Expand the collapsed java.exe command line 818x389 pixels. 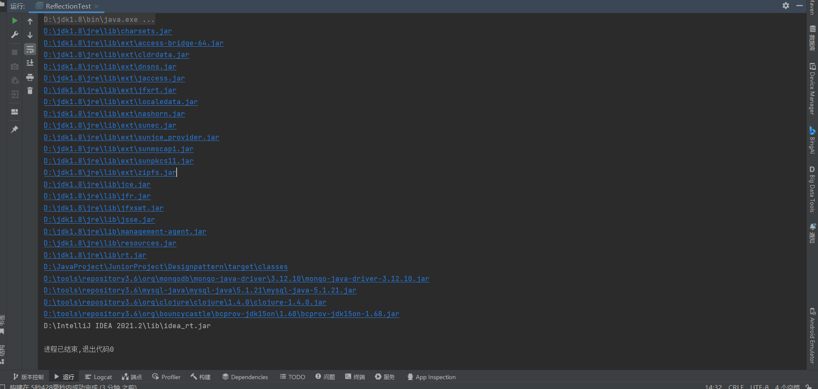pos(99,20)
